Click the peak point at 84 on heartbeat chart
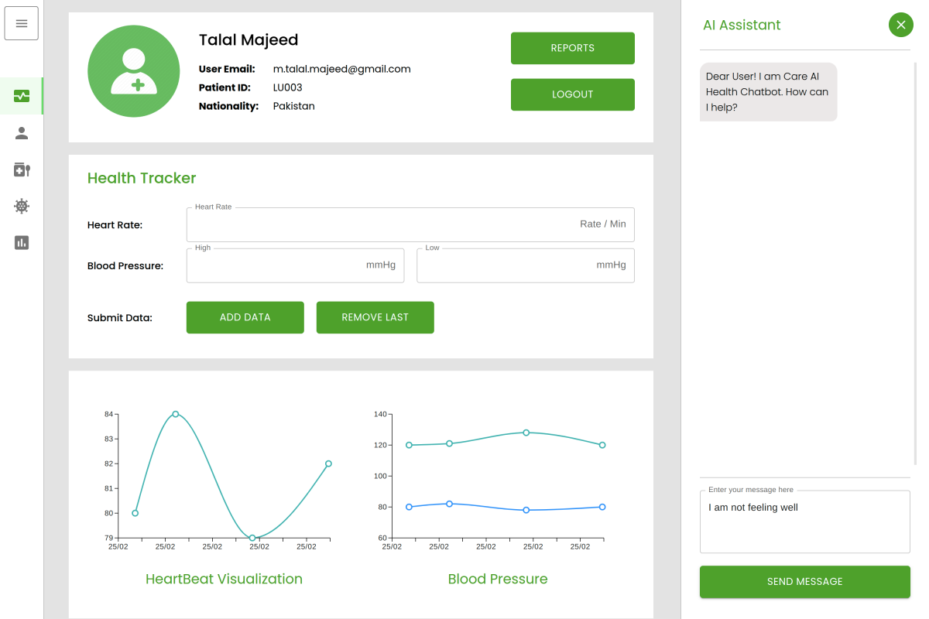 coord(176,414)
